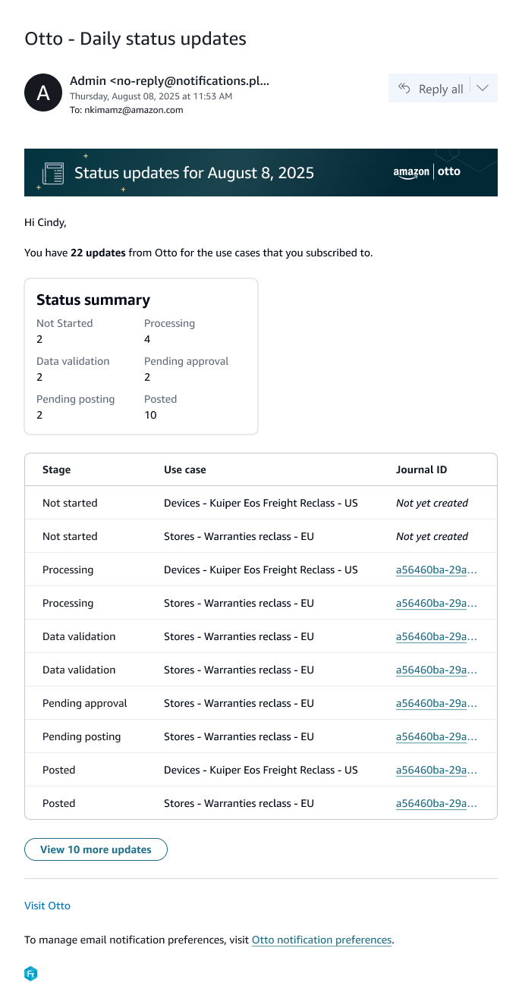Screen dimensions: 522x995
Task: Click 'Pending posting' label in Status summary
Action: click(x=75, y=399)
